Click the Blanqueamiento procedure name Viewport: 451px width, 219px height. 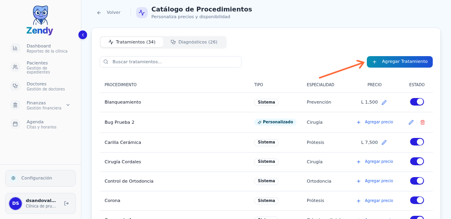click(x=123, y=102)
